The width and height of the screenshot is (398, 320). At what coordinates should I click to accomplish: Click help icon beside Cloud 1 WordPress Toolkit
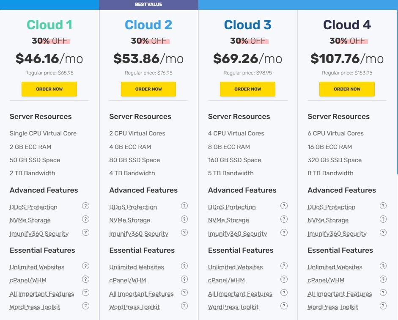point(85,306)
